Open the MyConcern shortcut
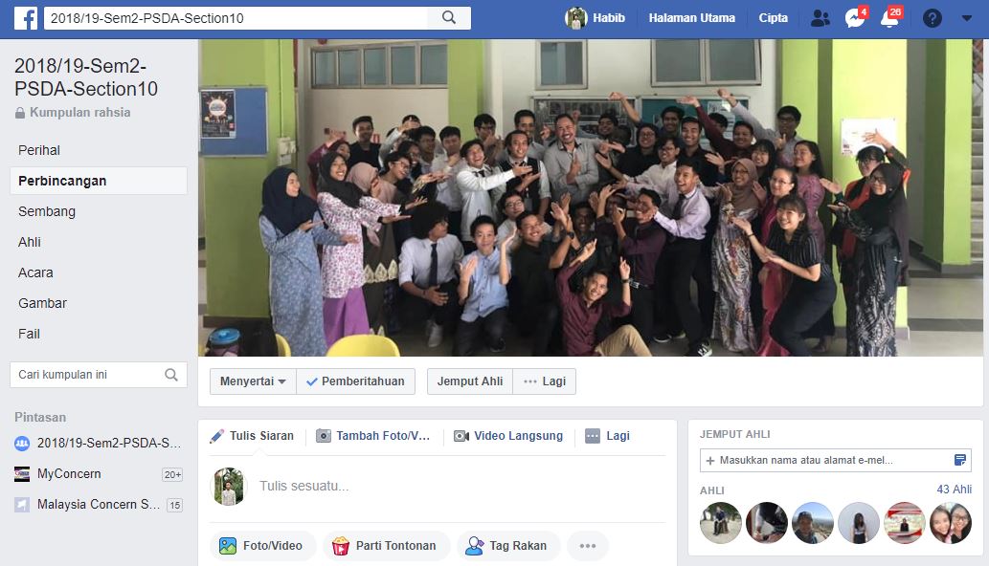This screenshot has width=989, height=566. pos(69,474)
